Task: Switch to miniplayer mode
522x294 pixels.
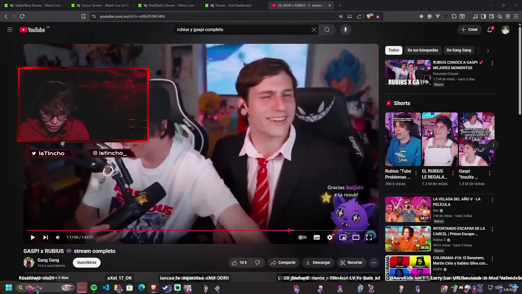Action: tap(343, 237)
